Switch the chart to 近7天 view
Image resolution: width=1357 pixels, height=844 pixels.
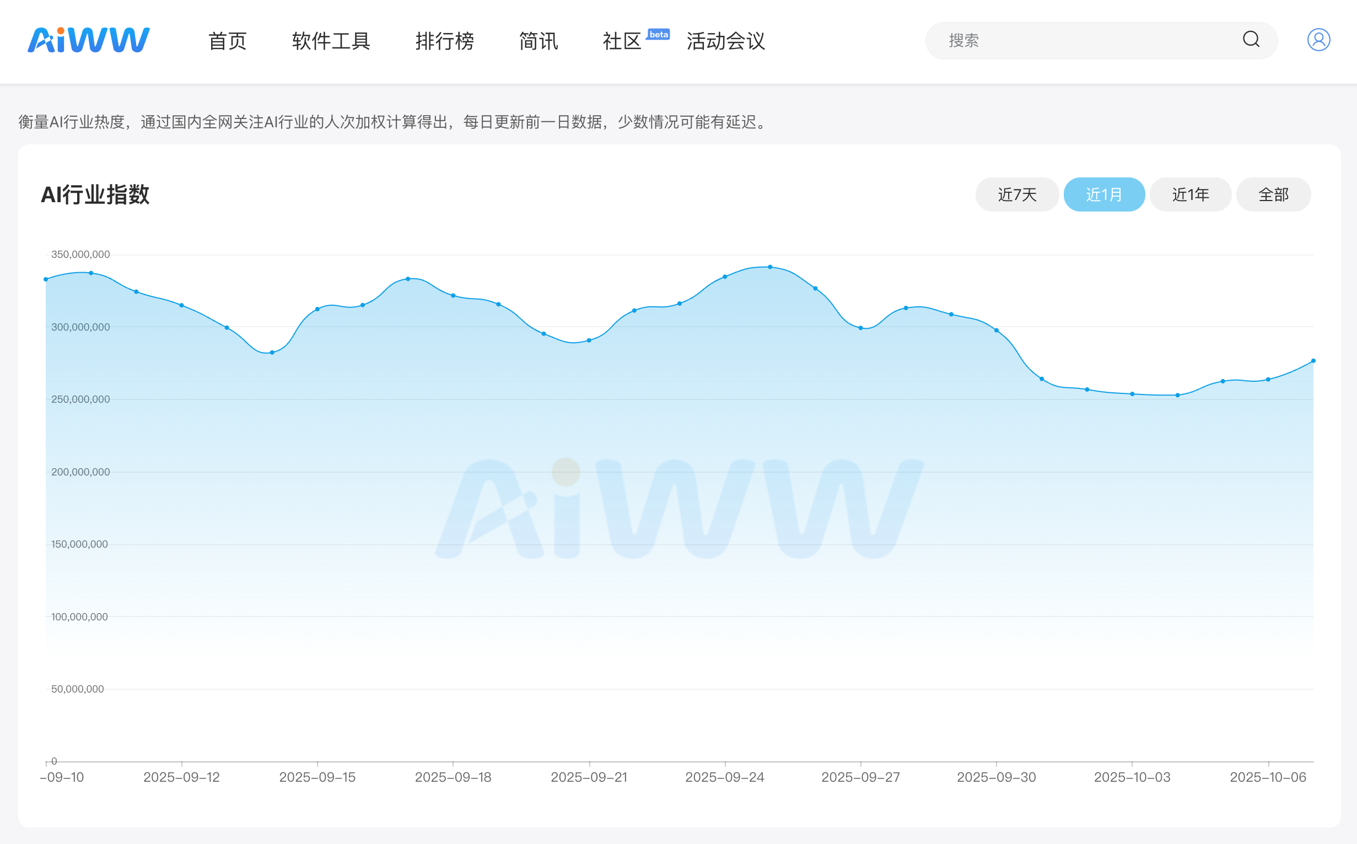[1016, 194]
